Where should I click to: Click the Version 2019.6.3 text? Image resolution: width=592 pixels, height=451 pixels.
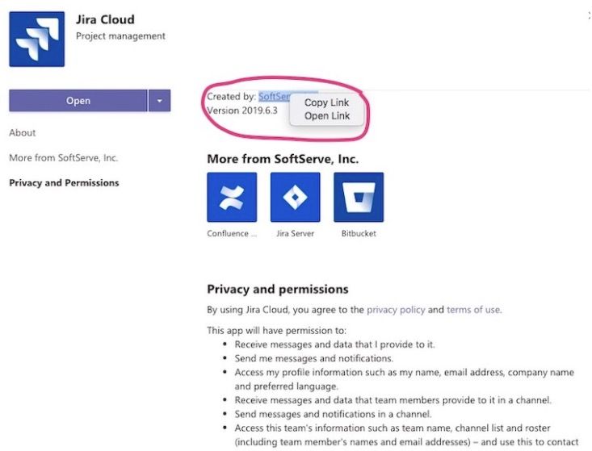242,111
